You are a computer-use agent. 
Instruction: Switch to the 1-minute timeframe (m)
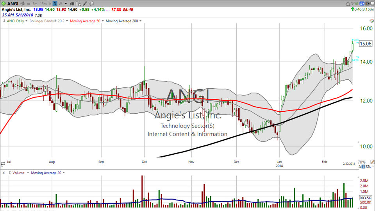click(29, 4)
